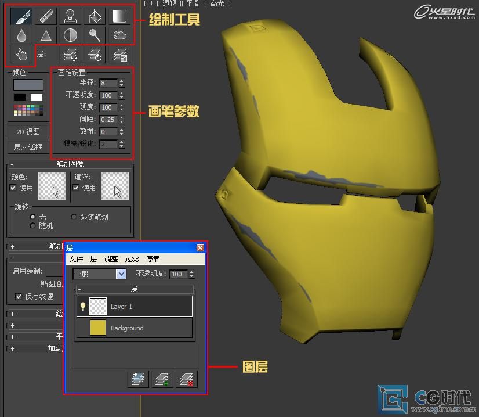The image size is (479, 417).
Task: Select the Contrast half-circle tool
Action: (70, 35)
